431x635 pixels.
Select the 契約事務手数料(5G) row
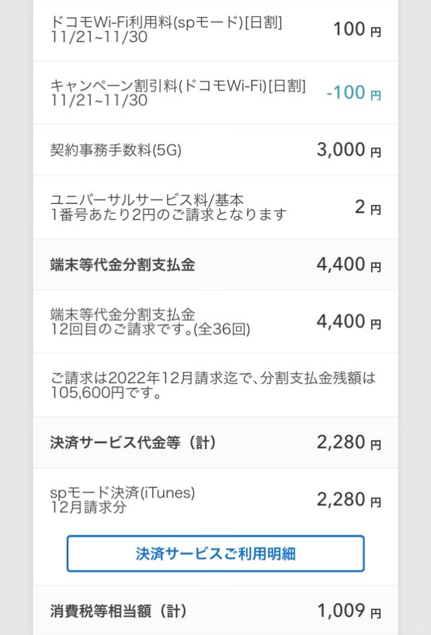[215, 150]
